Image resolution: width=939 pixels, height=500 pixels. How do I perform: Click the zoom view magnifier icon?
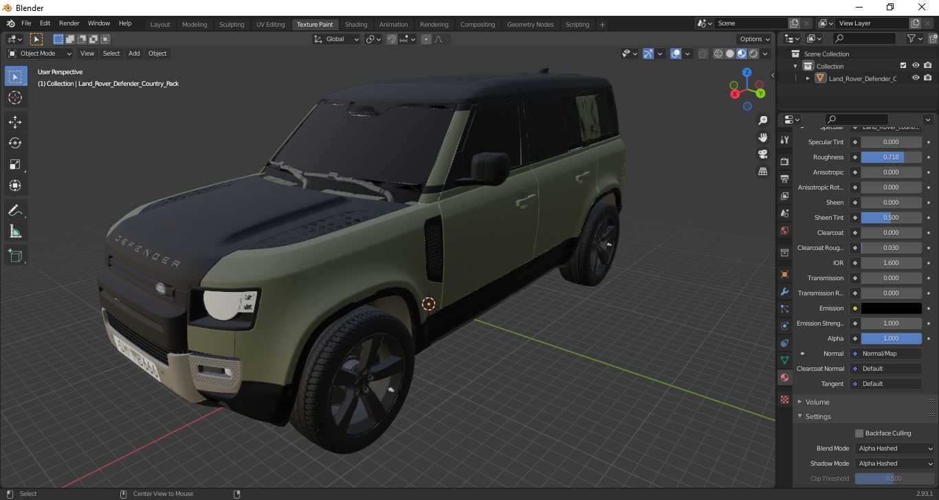[x=762, y=120]
